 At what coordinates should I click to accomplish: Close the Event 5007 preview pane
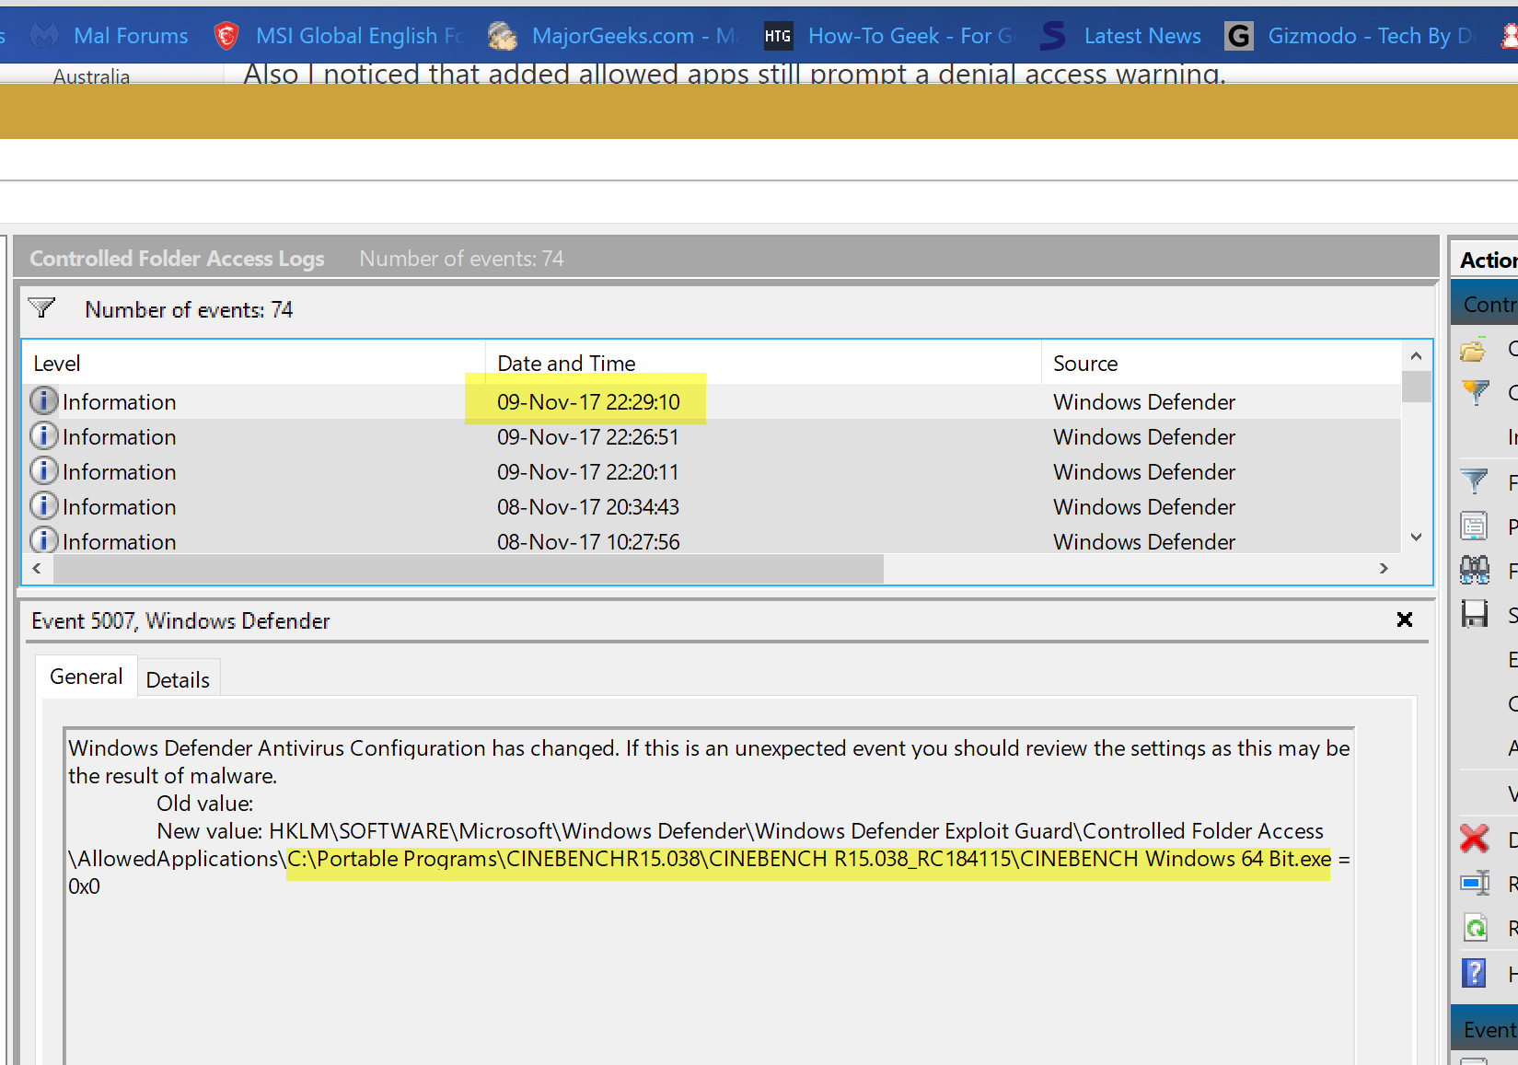click(x=1405, y=619)
